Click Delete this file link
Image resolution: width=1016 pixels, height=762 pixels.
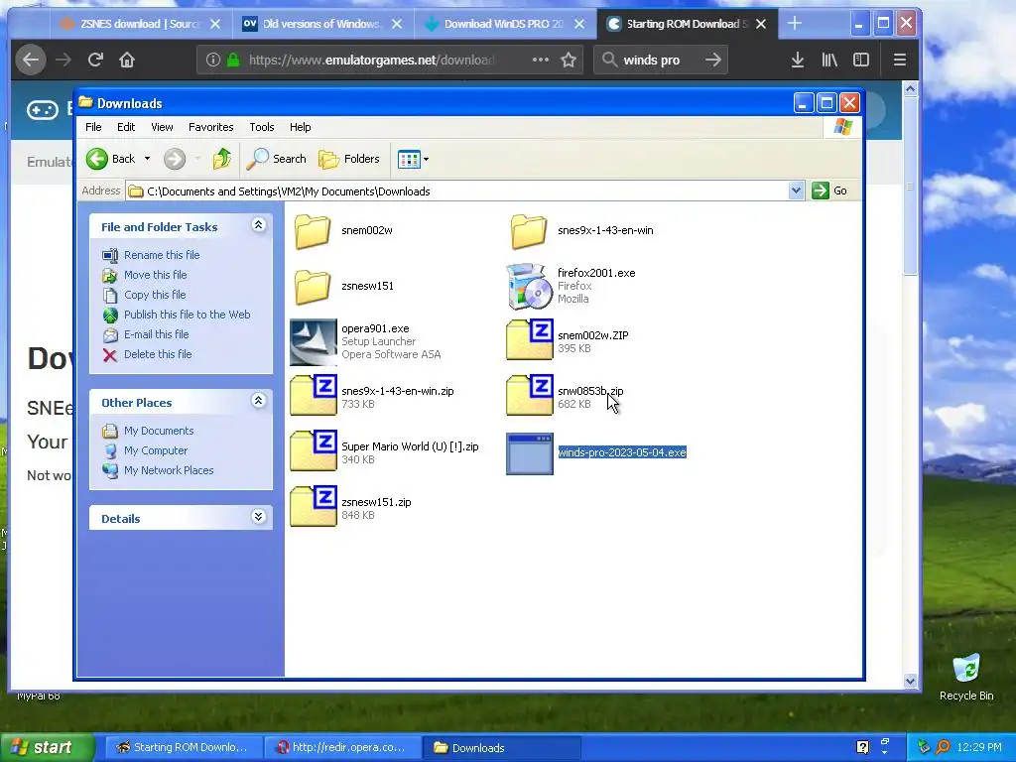coord(158,354)
